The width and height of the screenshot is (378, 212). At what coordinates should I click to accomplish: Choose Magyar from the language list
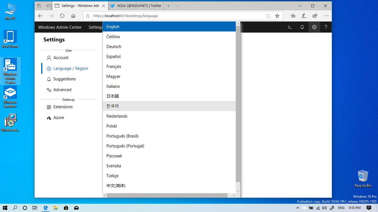click(169, 76)
